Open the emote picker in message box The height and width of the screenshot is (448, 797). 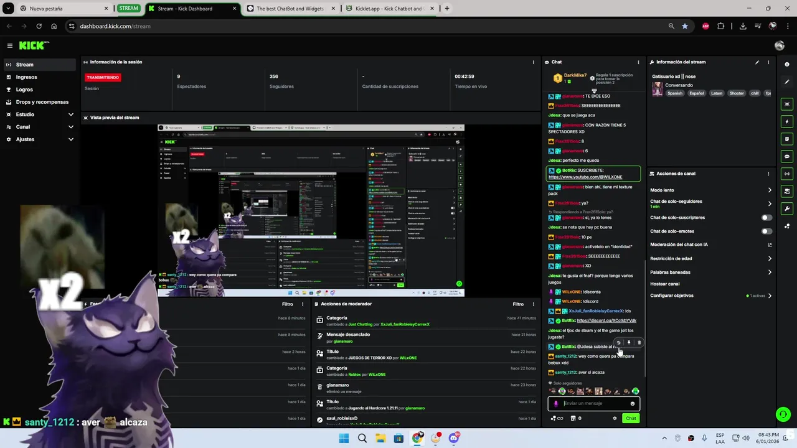(633, 404)
